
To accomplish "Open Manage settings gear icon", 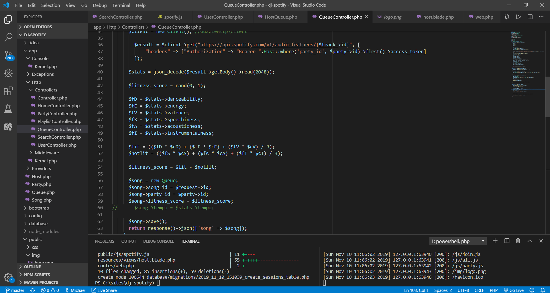I will (8, 277).
